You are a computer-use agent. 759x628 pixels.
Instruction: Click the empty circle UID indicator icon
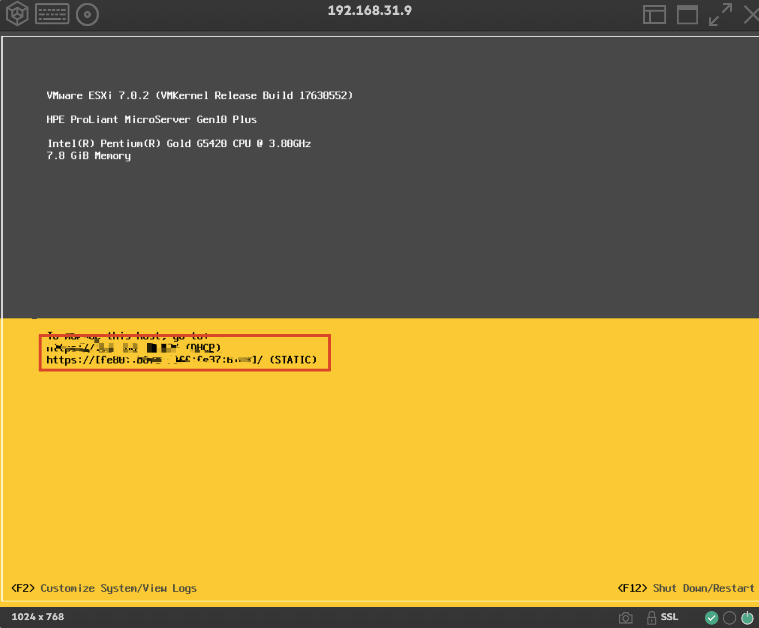tap(730, 617)
